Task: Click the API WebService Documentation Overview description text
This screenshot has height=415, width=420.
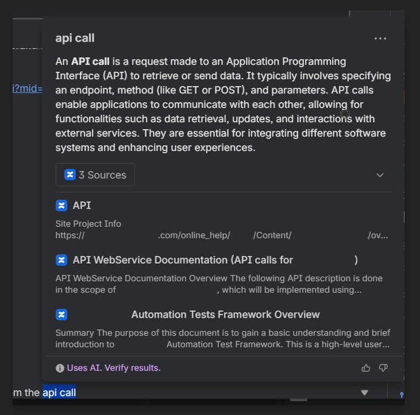Action: coord(219,284)
